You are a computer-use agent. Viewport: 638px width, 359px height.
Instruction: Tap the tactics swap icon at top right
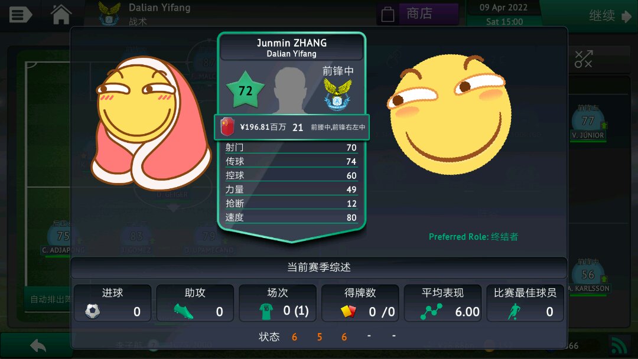coord(584,59)
